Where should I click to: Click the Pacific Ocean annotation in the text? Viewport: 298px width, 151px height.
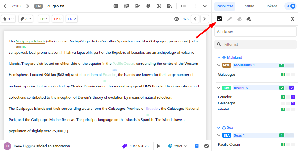(123, 64)
